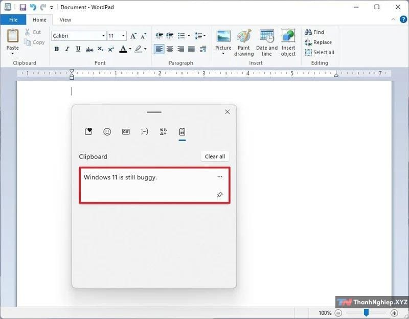Click the Redo icon in title bar
409x319 pixels.
pyautogui.click(x=43, y=7)
